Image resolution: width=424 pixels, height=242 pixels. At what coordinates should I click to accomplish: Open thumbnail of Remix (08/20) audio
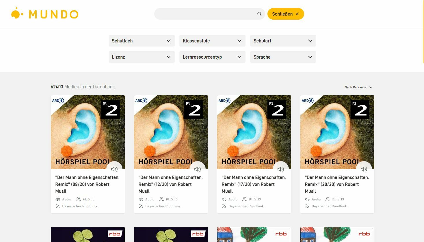(x=88, y=132)
